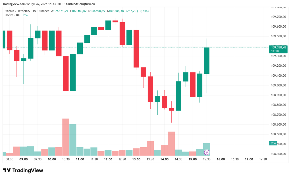
Task: Select the 12:00 time axis label
Action: click(x=108, y=159)
